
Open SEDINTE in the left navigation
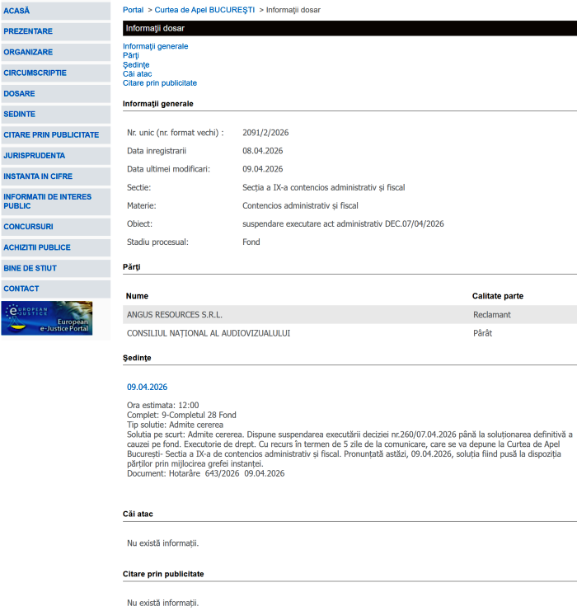tap(20, 114)
